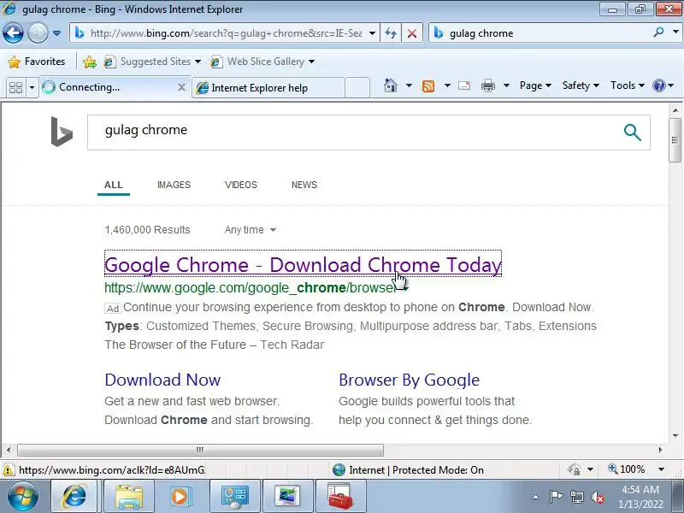Launch Windows Media Player taskbar icon
Viewport: 684px width, 513px height.
pos(180,496)
